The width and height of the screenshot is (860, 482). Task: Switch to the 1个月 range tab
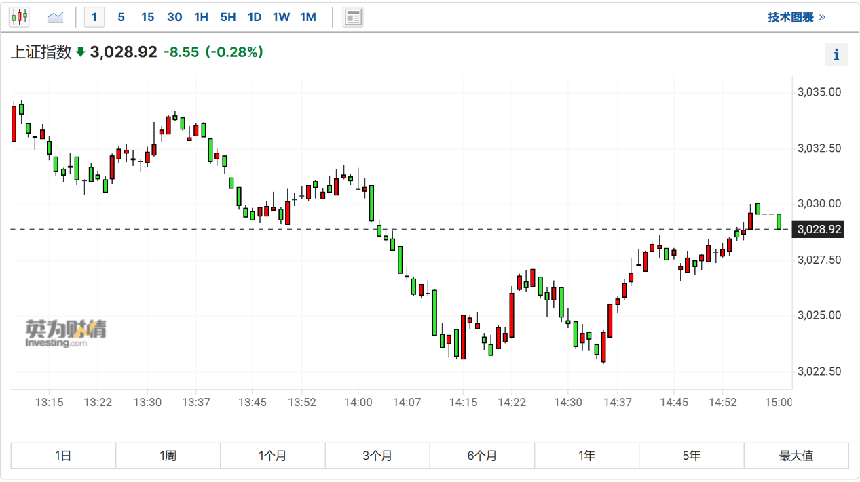coord(272,456)
